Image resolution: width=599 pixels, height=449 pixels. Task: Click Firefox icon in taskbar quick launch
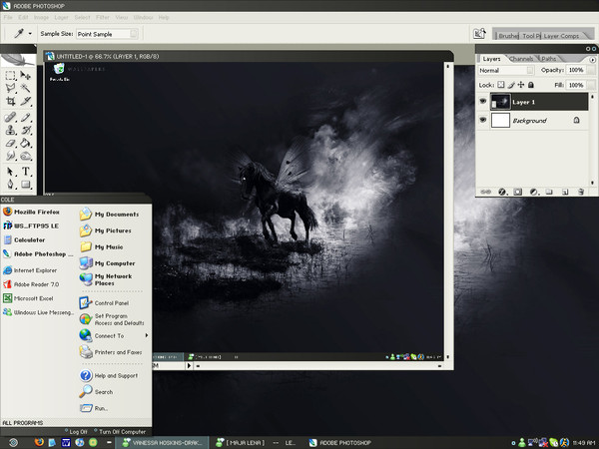(39, 442)
